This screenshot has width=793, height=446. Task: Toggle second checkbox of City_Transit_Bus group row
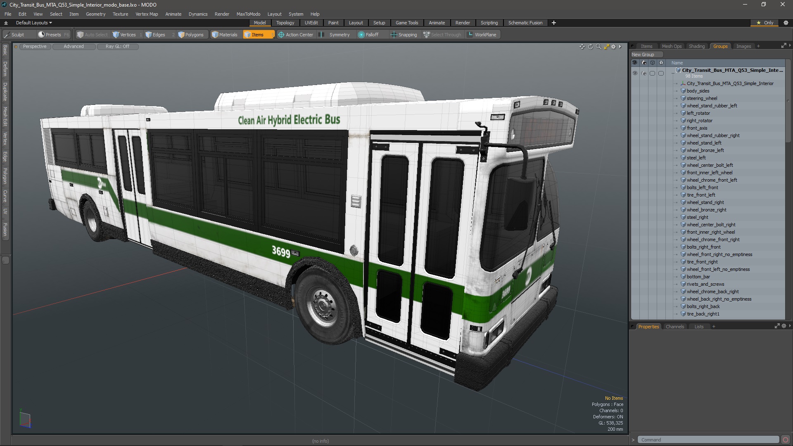click(x=661, y=73)
